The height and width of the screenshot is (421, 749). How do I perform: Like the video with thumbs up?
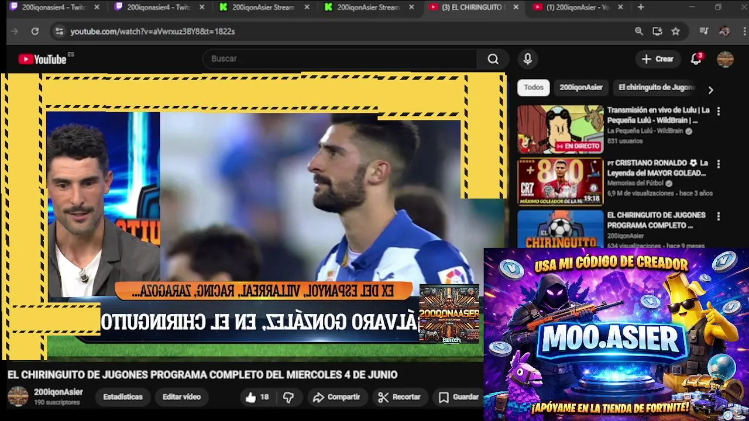[257, 397]
